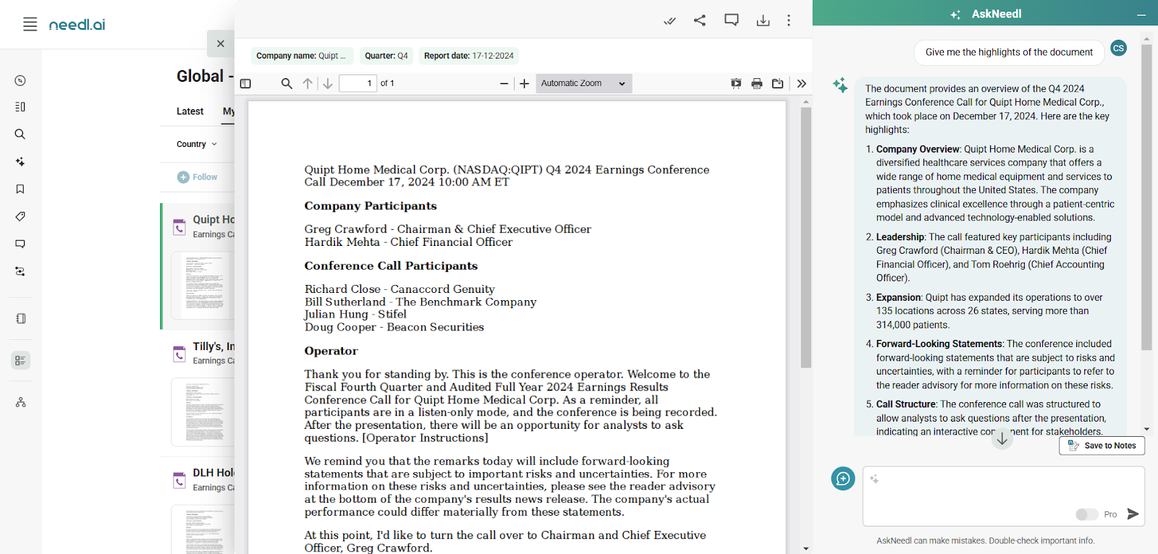The height and width of the screenshot is (554, 1158).
Task: Open the notebook sidebar icon
Action: (x=20, y=319)
